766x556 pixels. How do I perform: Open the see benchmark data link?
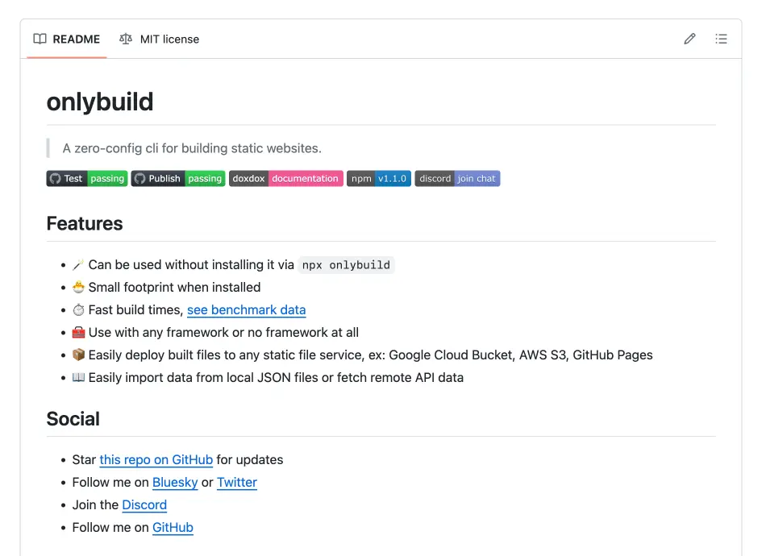pos(246,309)
